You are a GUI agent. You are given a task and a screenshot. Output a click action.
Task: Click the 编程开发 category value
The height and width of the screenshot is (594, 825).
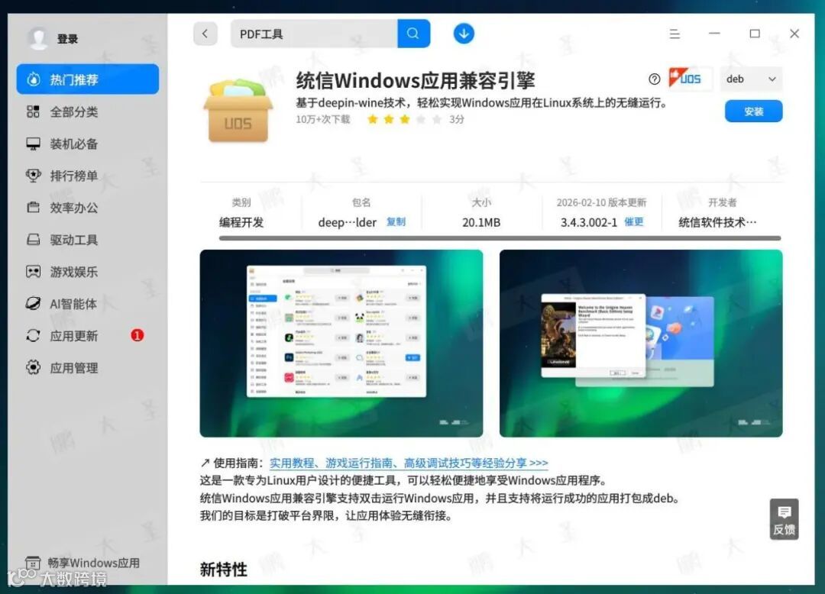241,222
